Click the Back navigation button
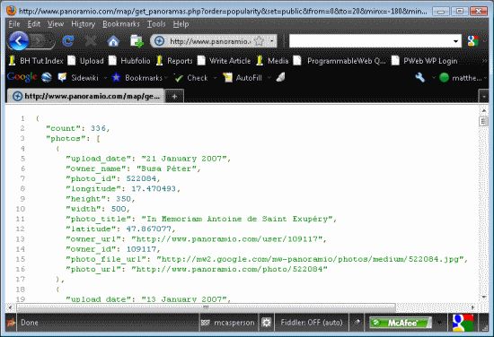This screenshot has width=494, height=337. click(x=18, y=41)
